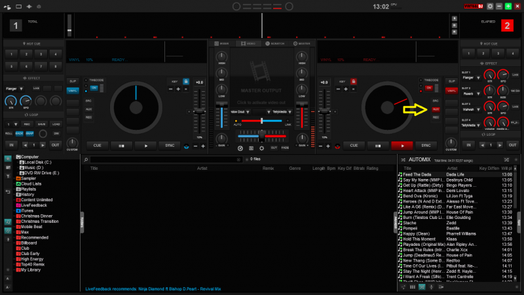Viewport: 524px width, 295px height.
Task: Toggle the red key lock on deck 2
Action: [353, 81]
